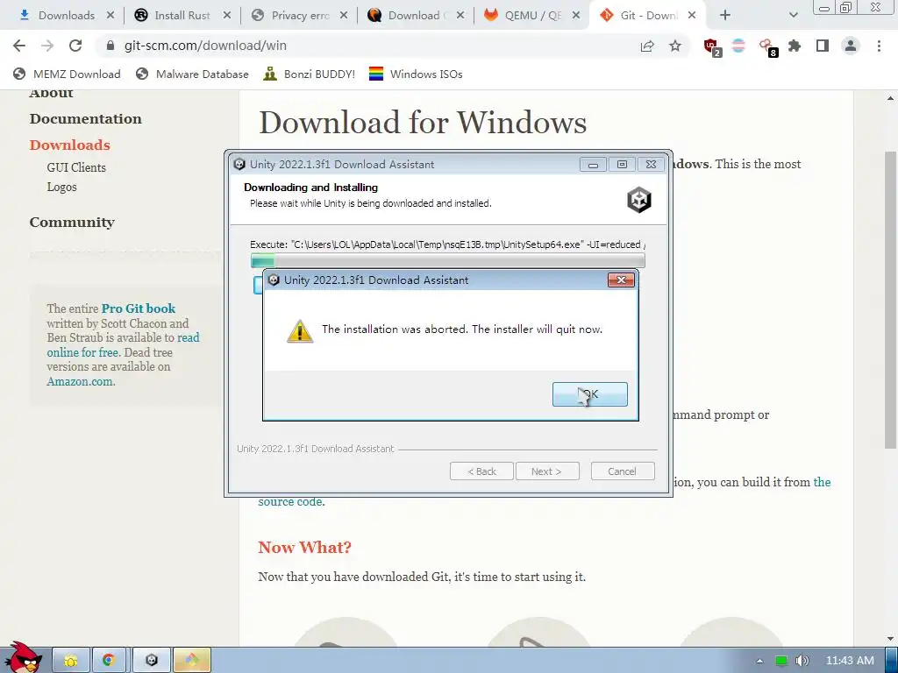Click the yellow warning triangle icon
Screen dimensions: 898x673
(300, 331)
